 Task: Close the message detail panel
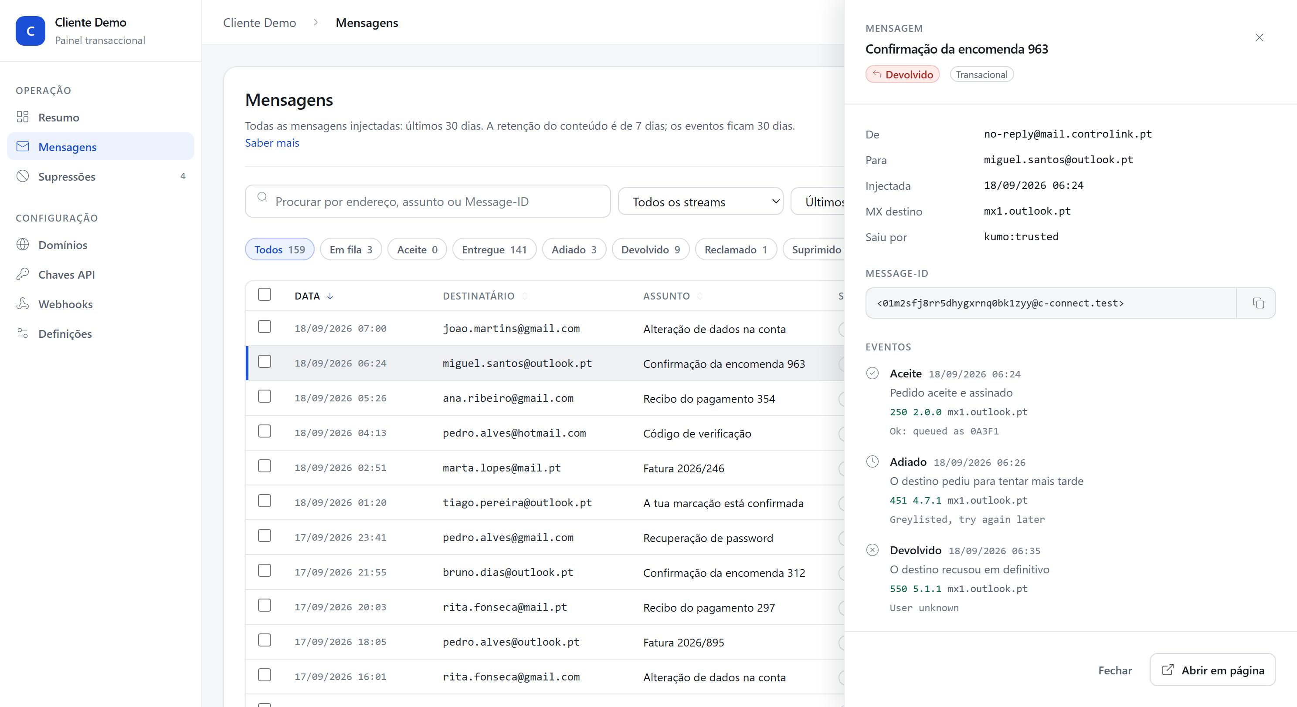coord(1259,38)
